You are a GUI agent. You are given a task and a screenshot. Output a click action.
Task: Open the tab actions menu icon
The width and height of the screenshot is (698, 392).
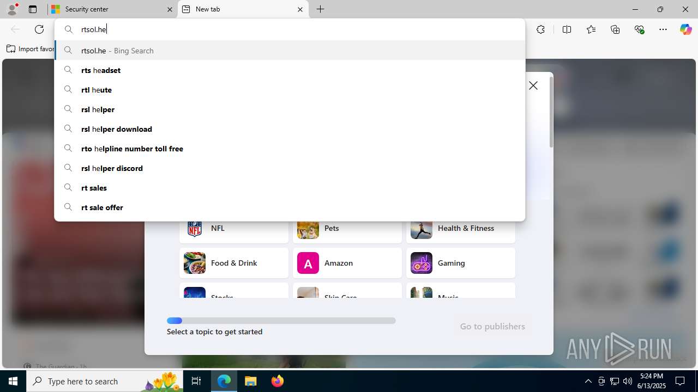coord(33,9)
